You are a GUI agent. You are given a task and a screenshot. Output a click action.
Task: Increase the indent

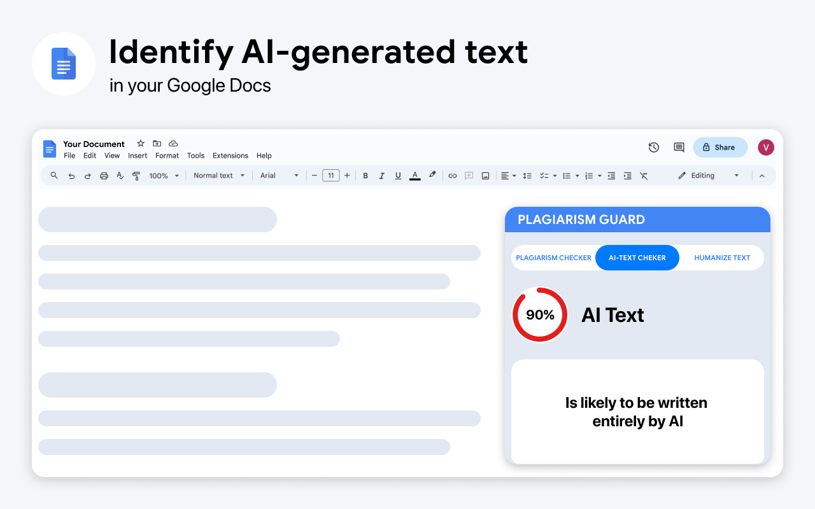point(628,176)
